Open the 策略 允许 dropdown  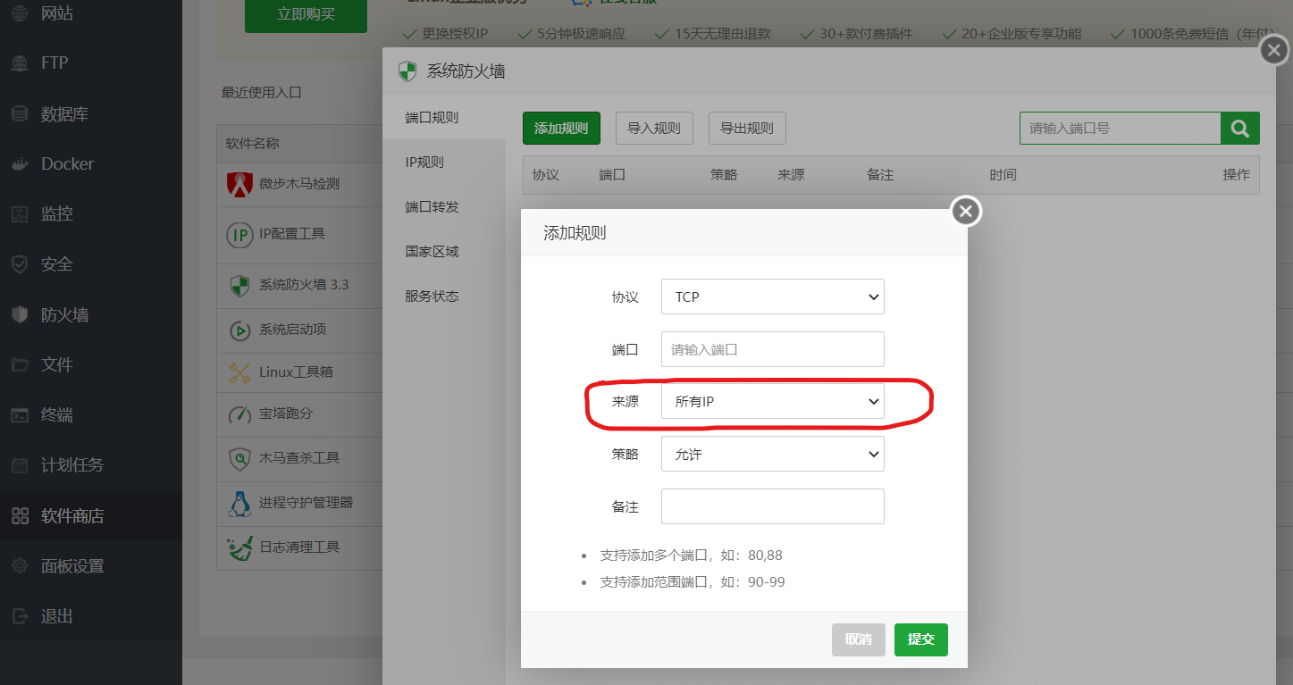(x=773, y=455)
